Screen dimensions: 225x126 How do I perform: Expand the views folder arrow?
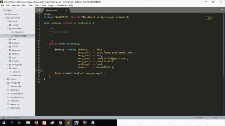tap(7, 68)
